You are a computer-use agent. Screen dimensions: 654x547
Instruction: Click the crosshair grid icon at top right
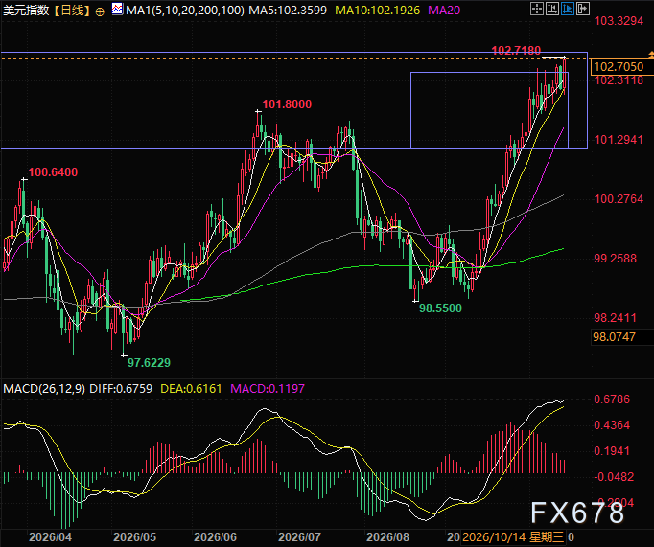pyautogui.click(x=537, y=9)
